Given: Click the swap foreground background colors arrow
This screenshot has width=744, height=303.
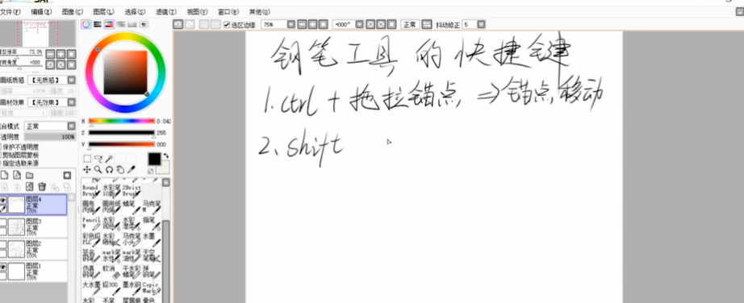Looking at the screenshot, I should (x=166, y=156).
